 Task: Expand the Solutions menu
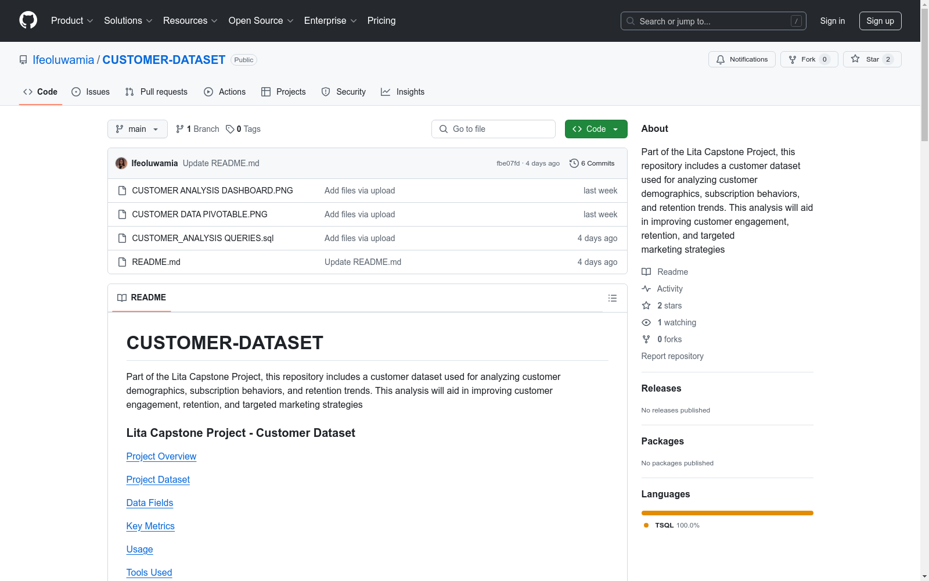point(128,21)
